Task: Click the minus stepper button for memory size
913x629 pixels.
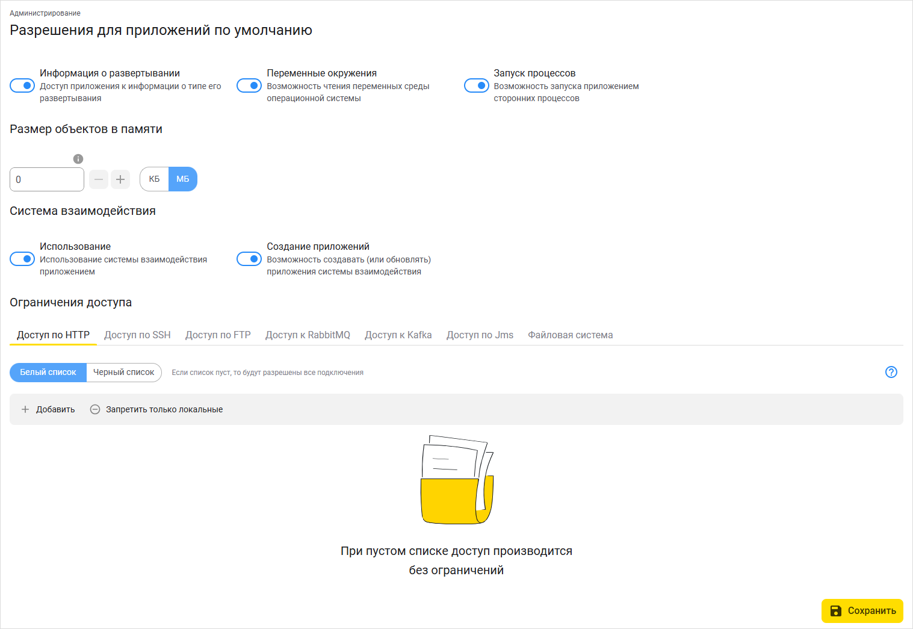Action: click(x=99, y=179)
